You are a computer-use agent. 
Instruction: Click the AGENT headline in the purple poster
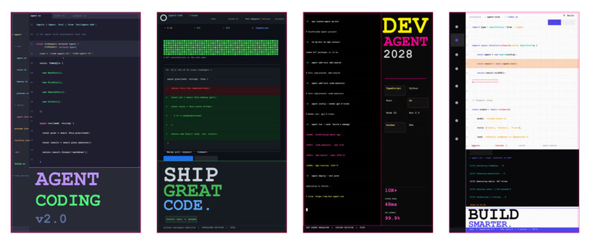67,179
